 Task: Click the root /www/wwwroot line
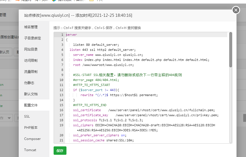tap(103, 65)
